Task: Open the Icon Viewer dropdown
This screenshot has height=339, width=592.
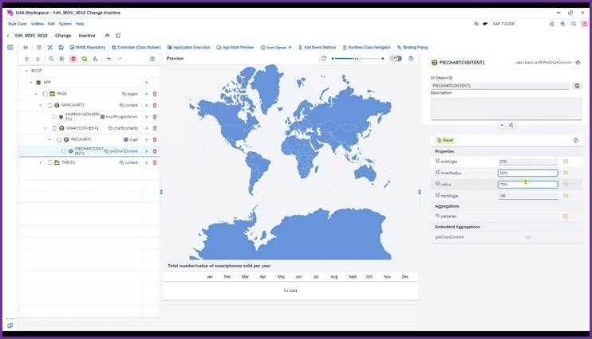Action: [x=276, y=48]
